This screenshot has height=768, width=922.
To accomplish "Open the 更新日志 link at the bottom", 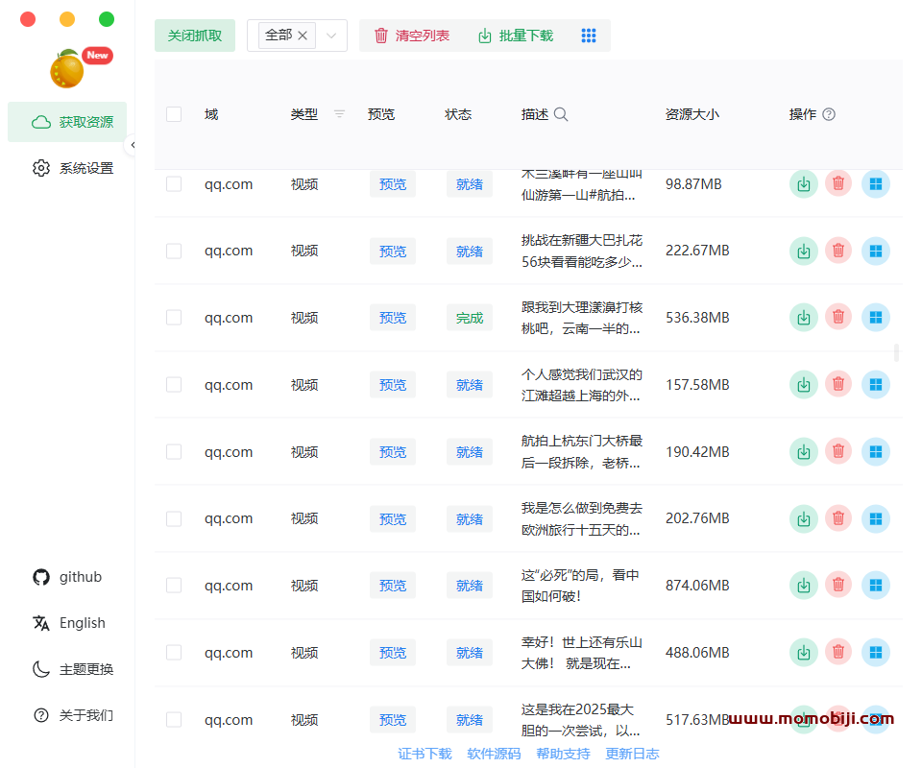I will [x=632, y=754].
